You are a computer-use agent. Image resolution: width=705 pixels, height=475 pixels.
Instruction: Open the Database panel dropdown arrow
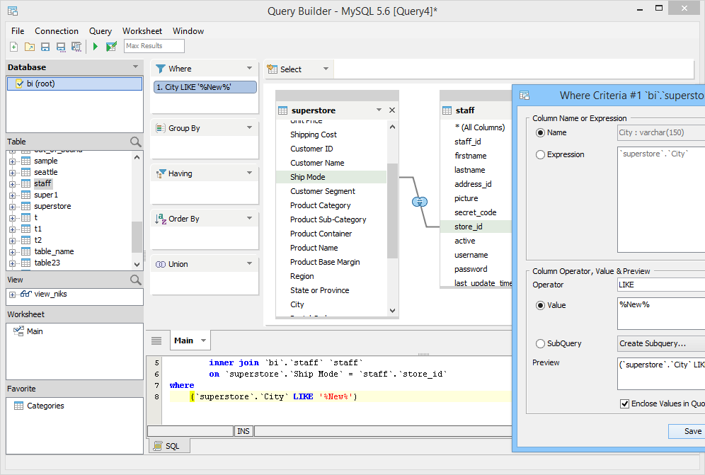135,67
